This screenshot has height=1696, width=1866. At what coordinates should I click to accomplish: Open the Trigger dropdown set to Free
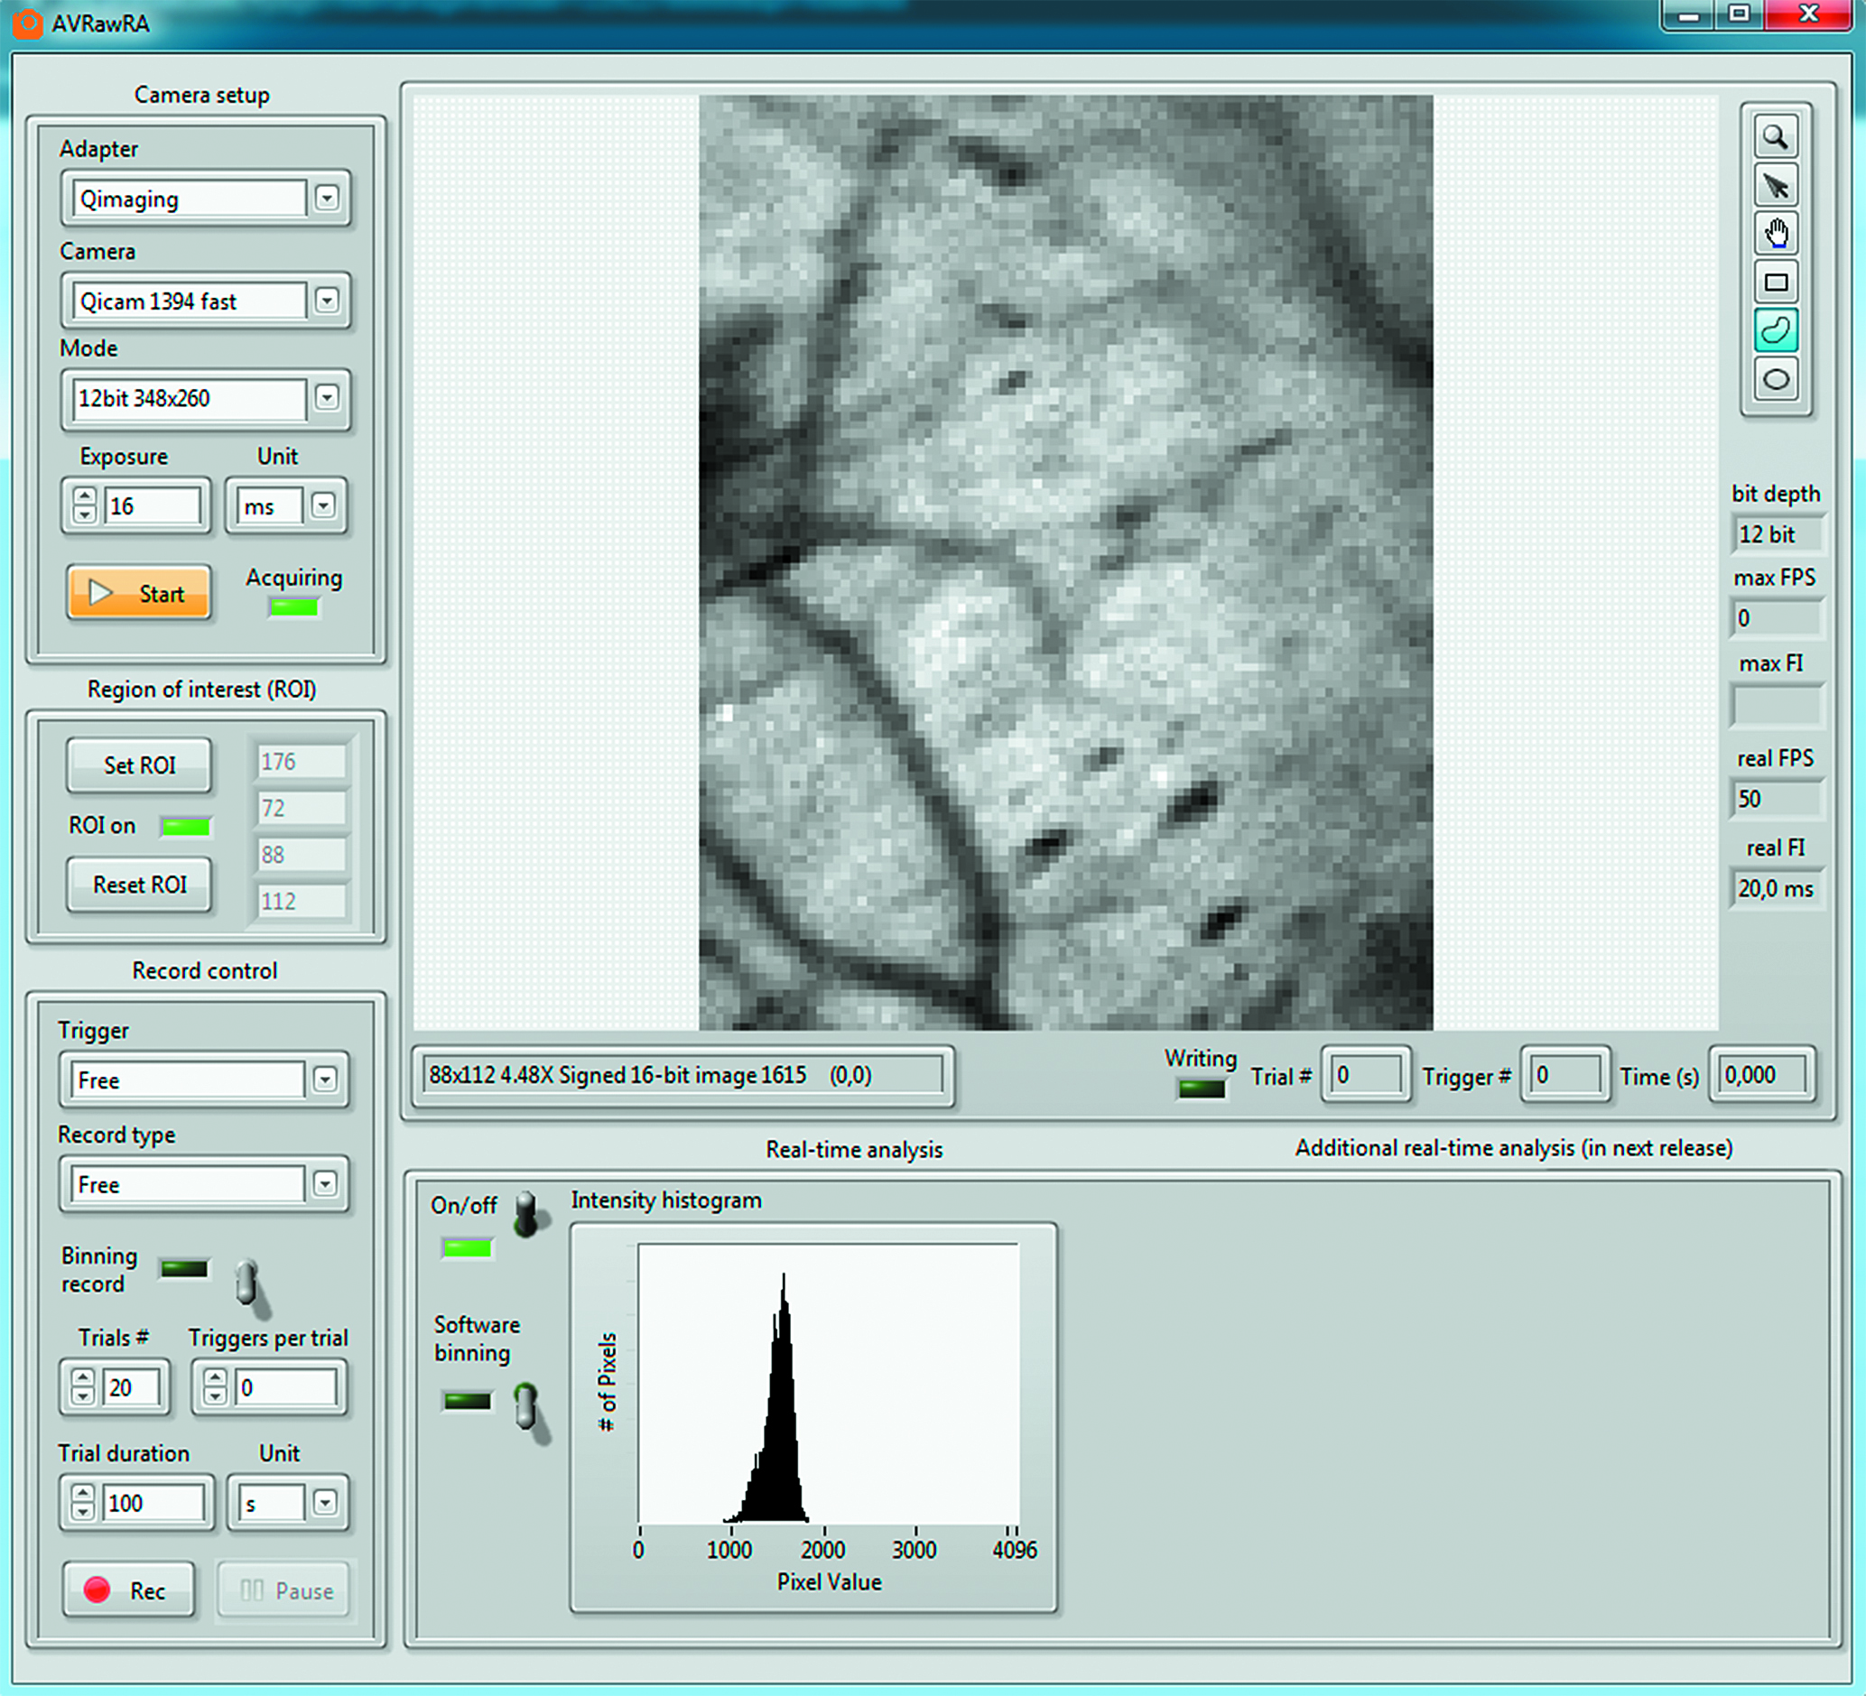325,1080
